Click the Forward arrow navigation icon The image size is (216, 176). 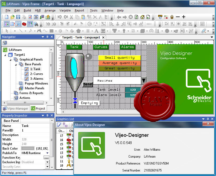(125, 17)
